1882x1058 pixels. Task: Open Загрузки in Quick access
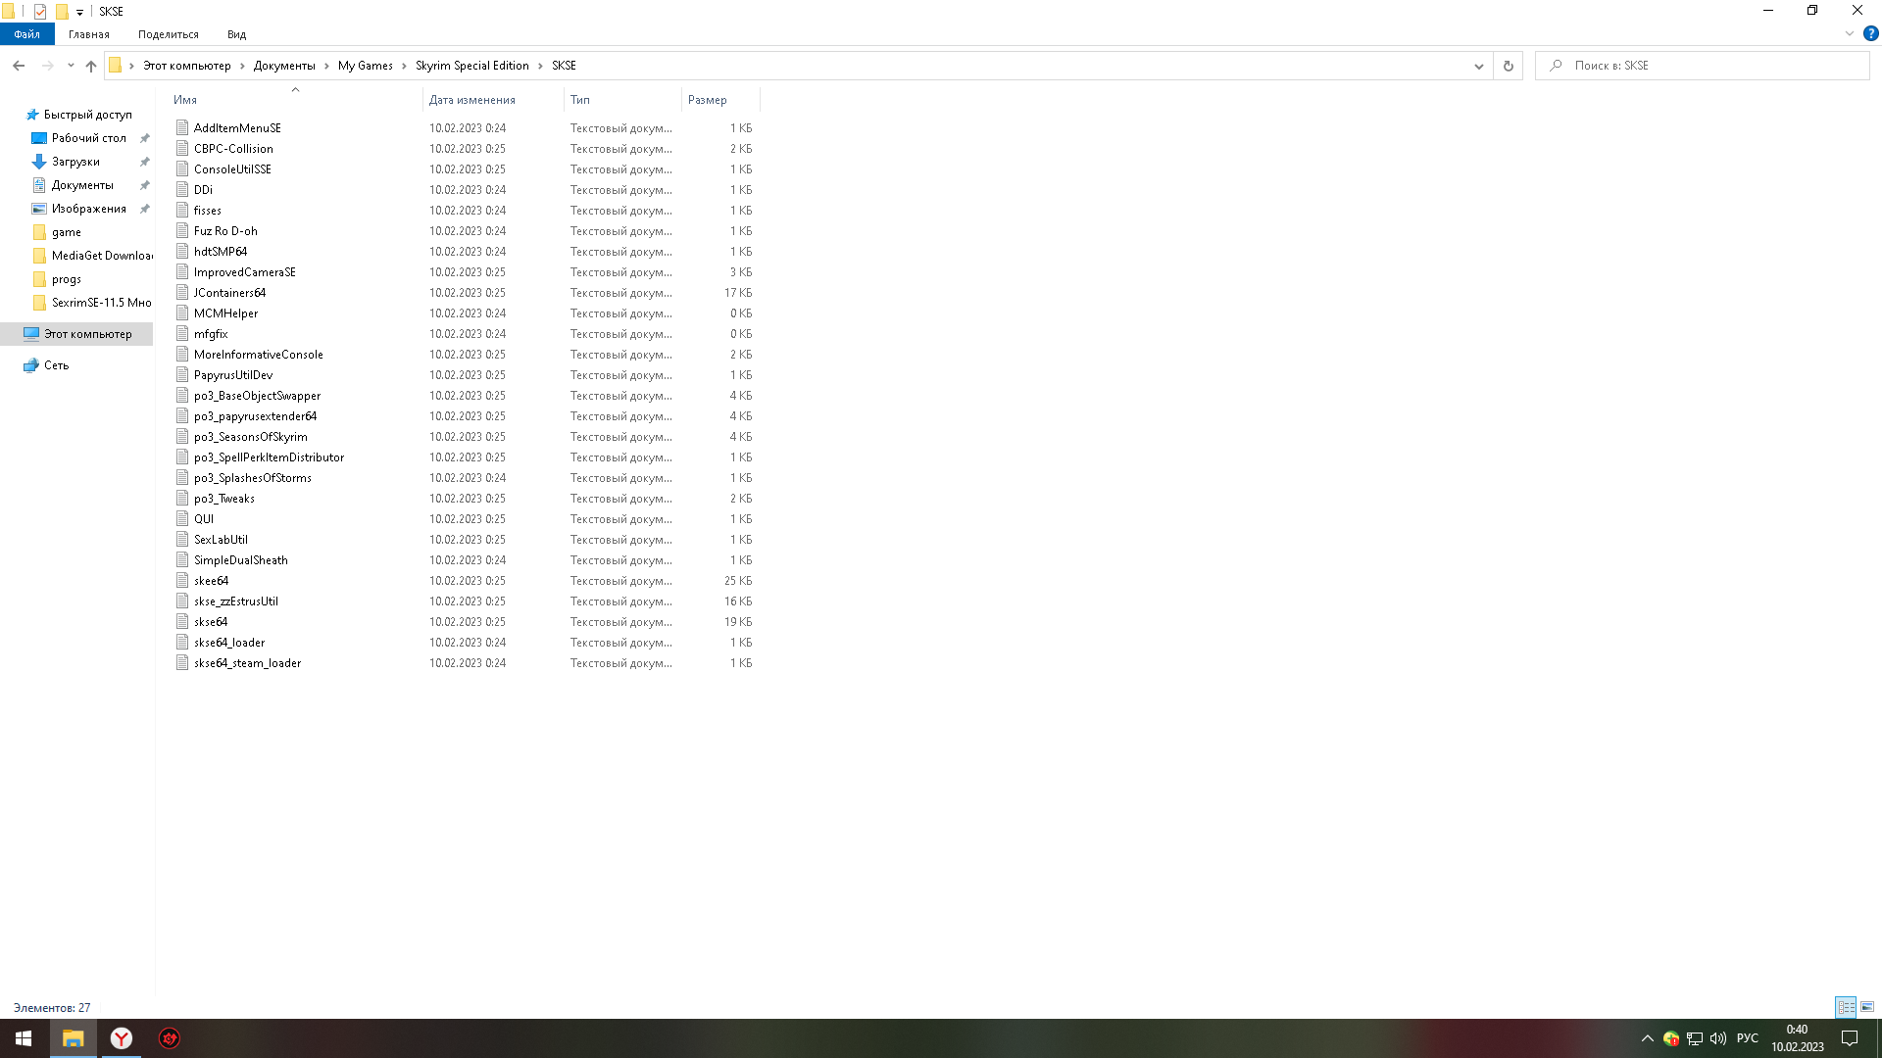[75, 162]
